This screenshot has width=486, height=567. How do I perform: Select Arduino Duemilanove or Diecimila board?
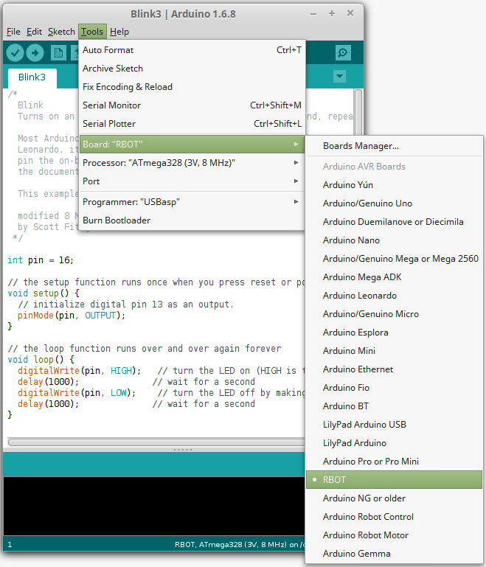pos(394,222)
